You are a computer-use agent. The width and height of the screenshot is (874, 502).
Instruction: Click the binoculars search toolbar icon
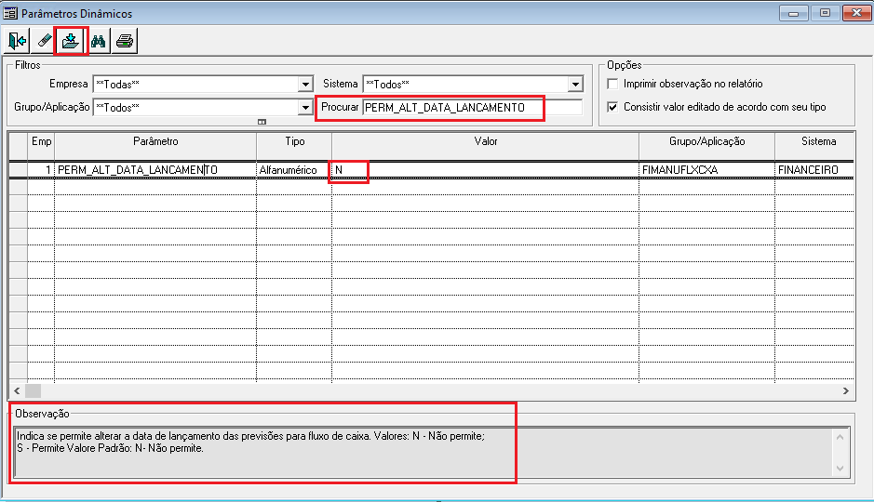[x=98, y=41]
